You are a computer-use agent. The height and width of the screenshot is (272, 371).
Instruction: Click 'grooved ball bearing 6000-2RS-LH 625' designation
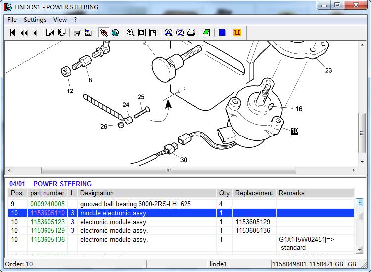(136, 204)
